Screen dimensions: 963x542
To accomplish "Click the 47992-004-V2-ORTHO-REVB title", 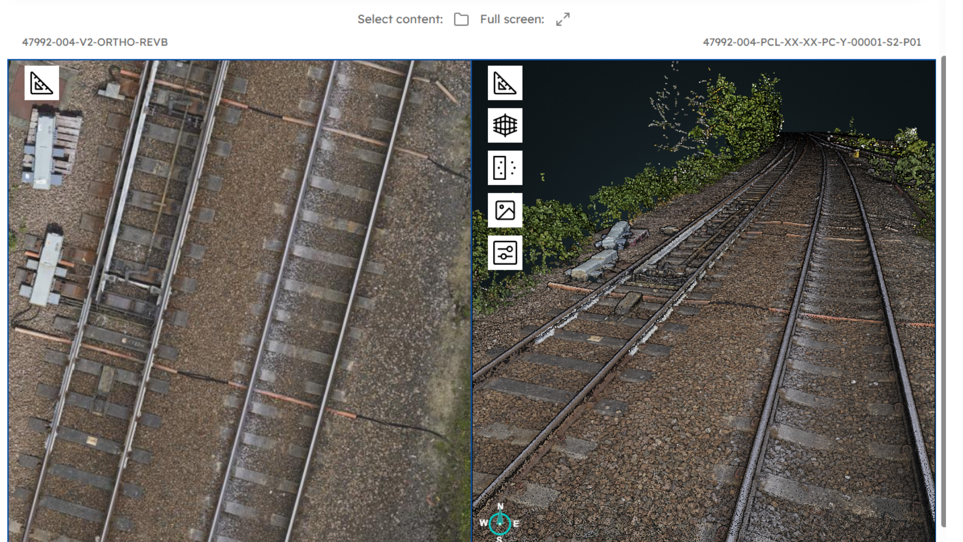I will click(x=95, y=42).
